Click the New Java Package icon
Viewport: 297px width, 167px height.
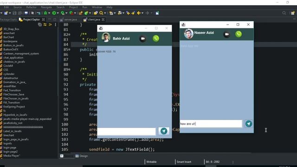coord(81,13)
